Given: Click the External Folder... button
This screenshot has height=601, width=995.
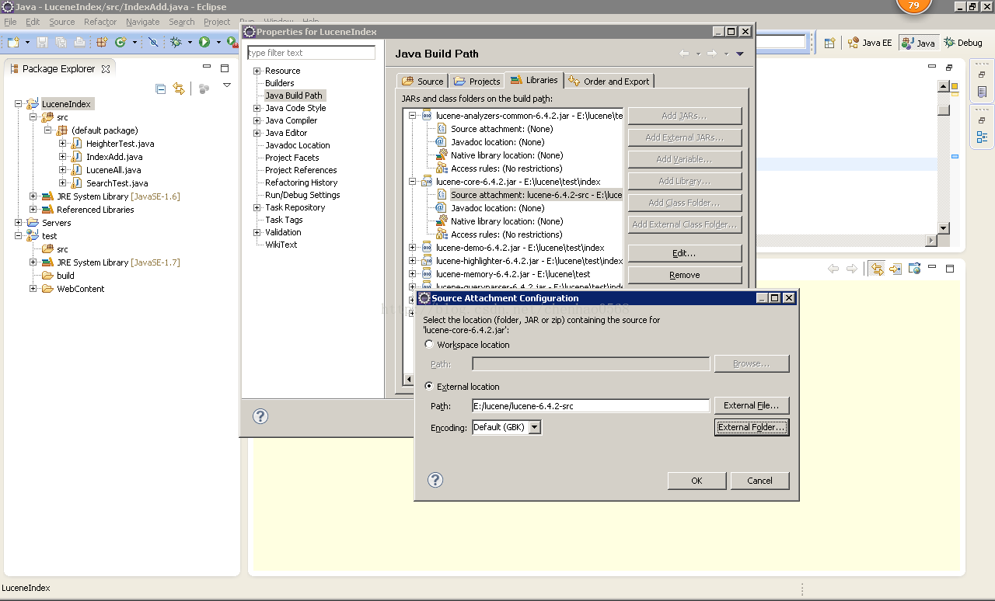Looking at the screenshot, I should point(752,427).
